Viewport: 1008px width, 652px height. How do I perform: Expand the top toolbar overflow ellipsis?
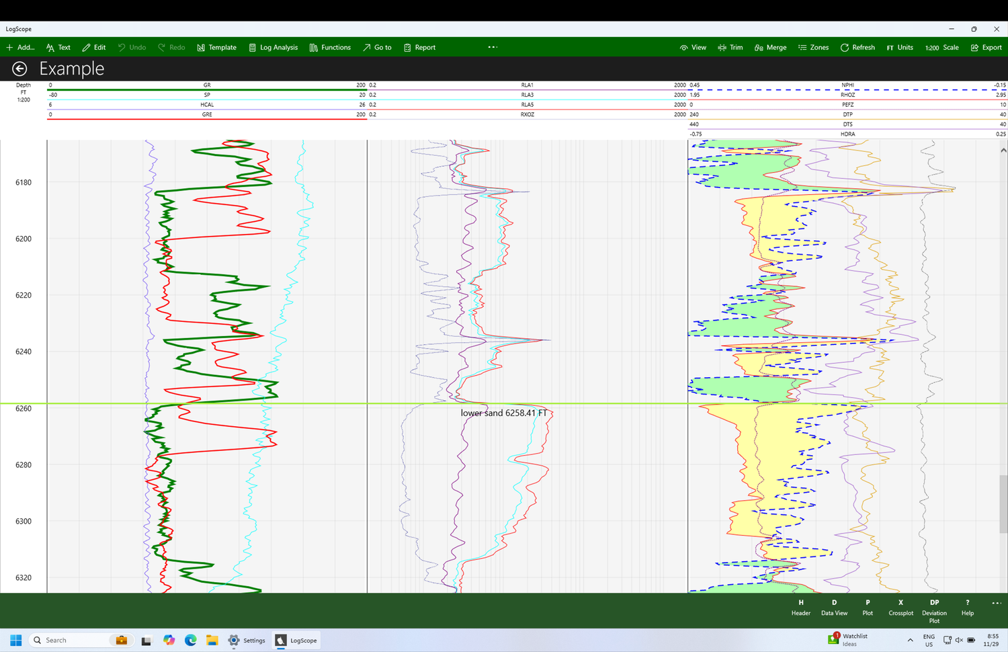tap(493, 47)
